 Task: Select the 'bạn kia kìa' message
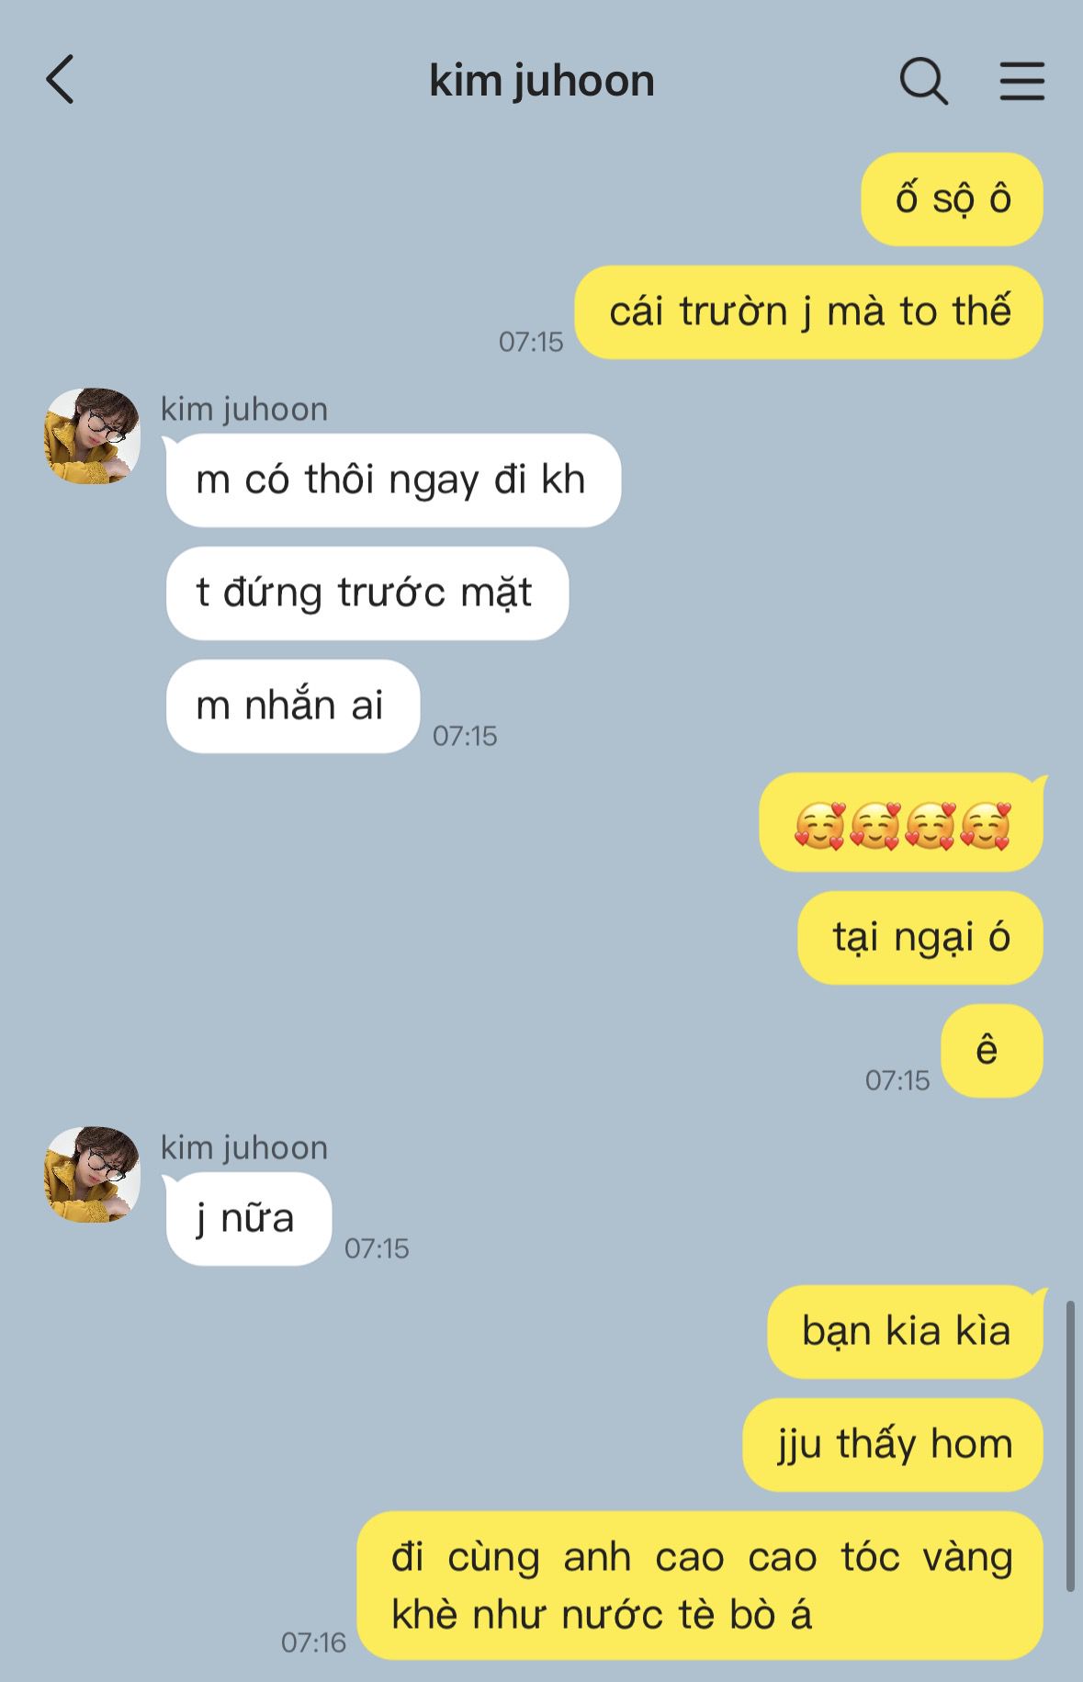click(906, 1332)
